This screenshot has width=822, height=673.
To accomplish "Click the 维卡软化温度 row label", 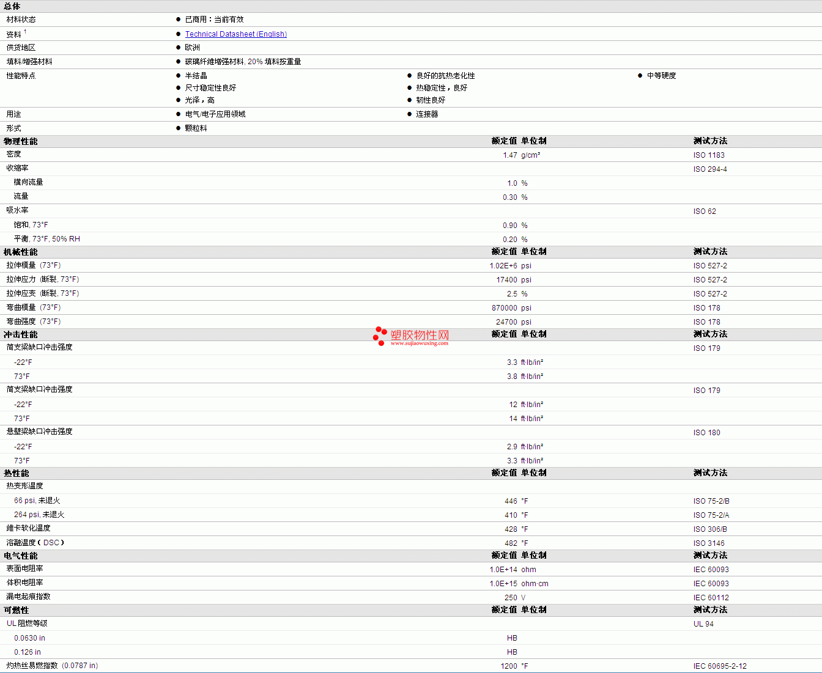I will pos(29,528).
